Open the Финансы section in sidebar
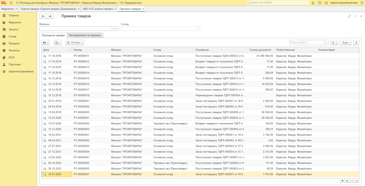This screenshot has height=186, width=365. 14,50
